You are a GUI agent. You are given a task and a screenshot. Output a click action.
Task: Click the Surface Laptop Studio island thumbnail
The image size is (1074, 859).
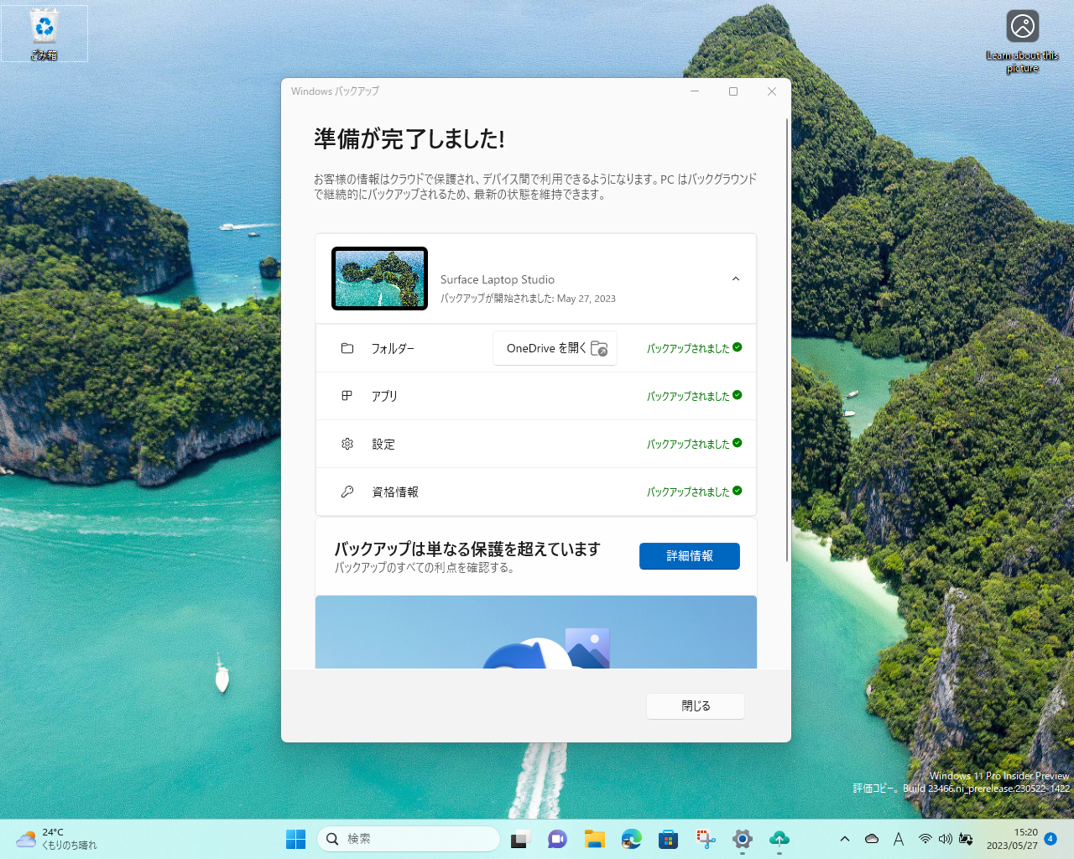[x=379, y=279]
